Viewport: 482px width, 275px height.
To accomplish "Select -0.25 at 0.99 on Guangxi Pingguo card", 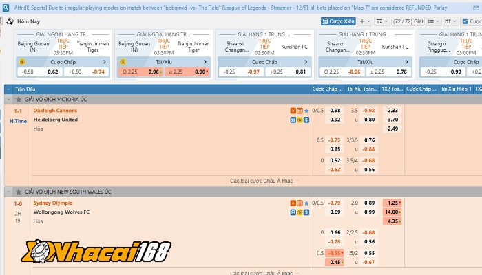I will tap(443, 71).
